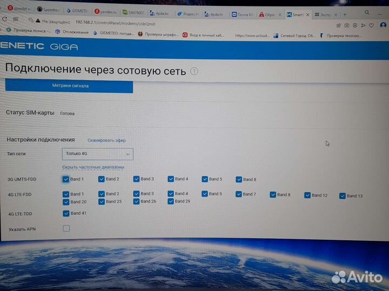Click the Keenetic GIGA logo in header
Screen dimensions: 389x291
[39, 46]
